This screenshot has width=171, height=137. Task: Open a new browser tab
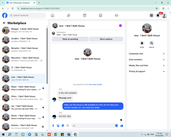[x=39, y=3]
